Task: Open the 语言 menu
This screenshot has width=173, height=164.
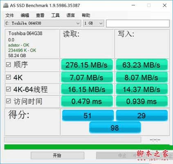Action: [x=71, y=15]
